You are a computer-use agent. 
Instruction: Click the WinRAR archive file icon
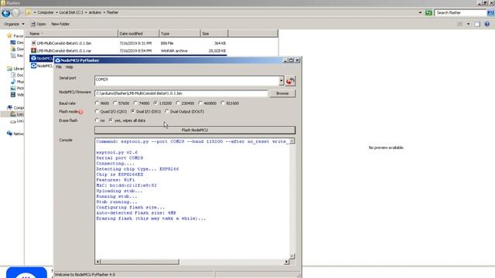pyautogui.click(x=33, y=50)
